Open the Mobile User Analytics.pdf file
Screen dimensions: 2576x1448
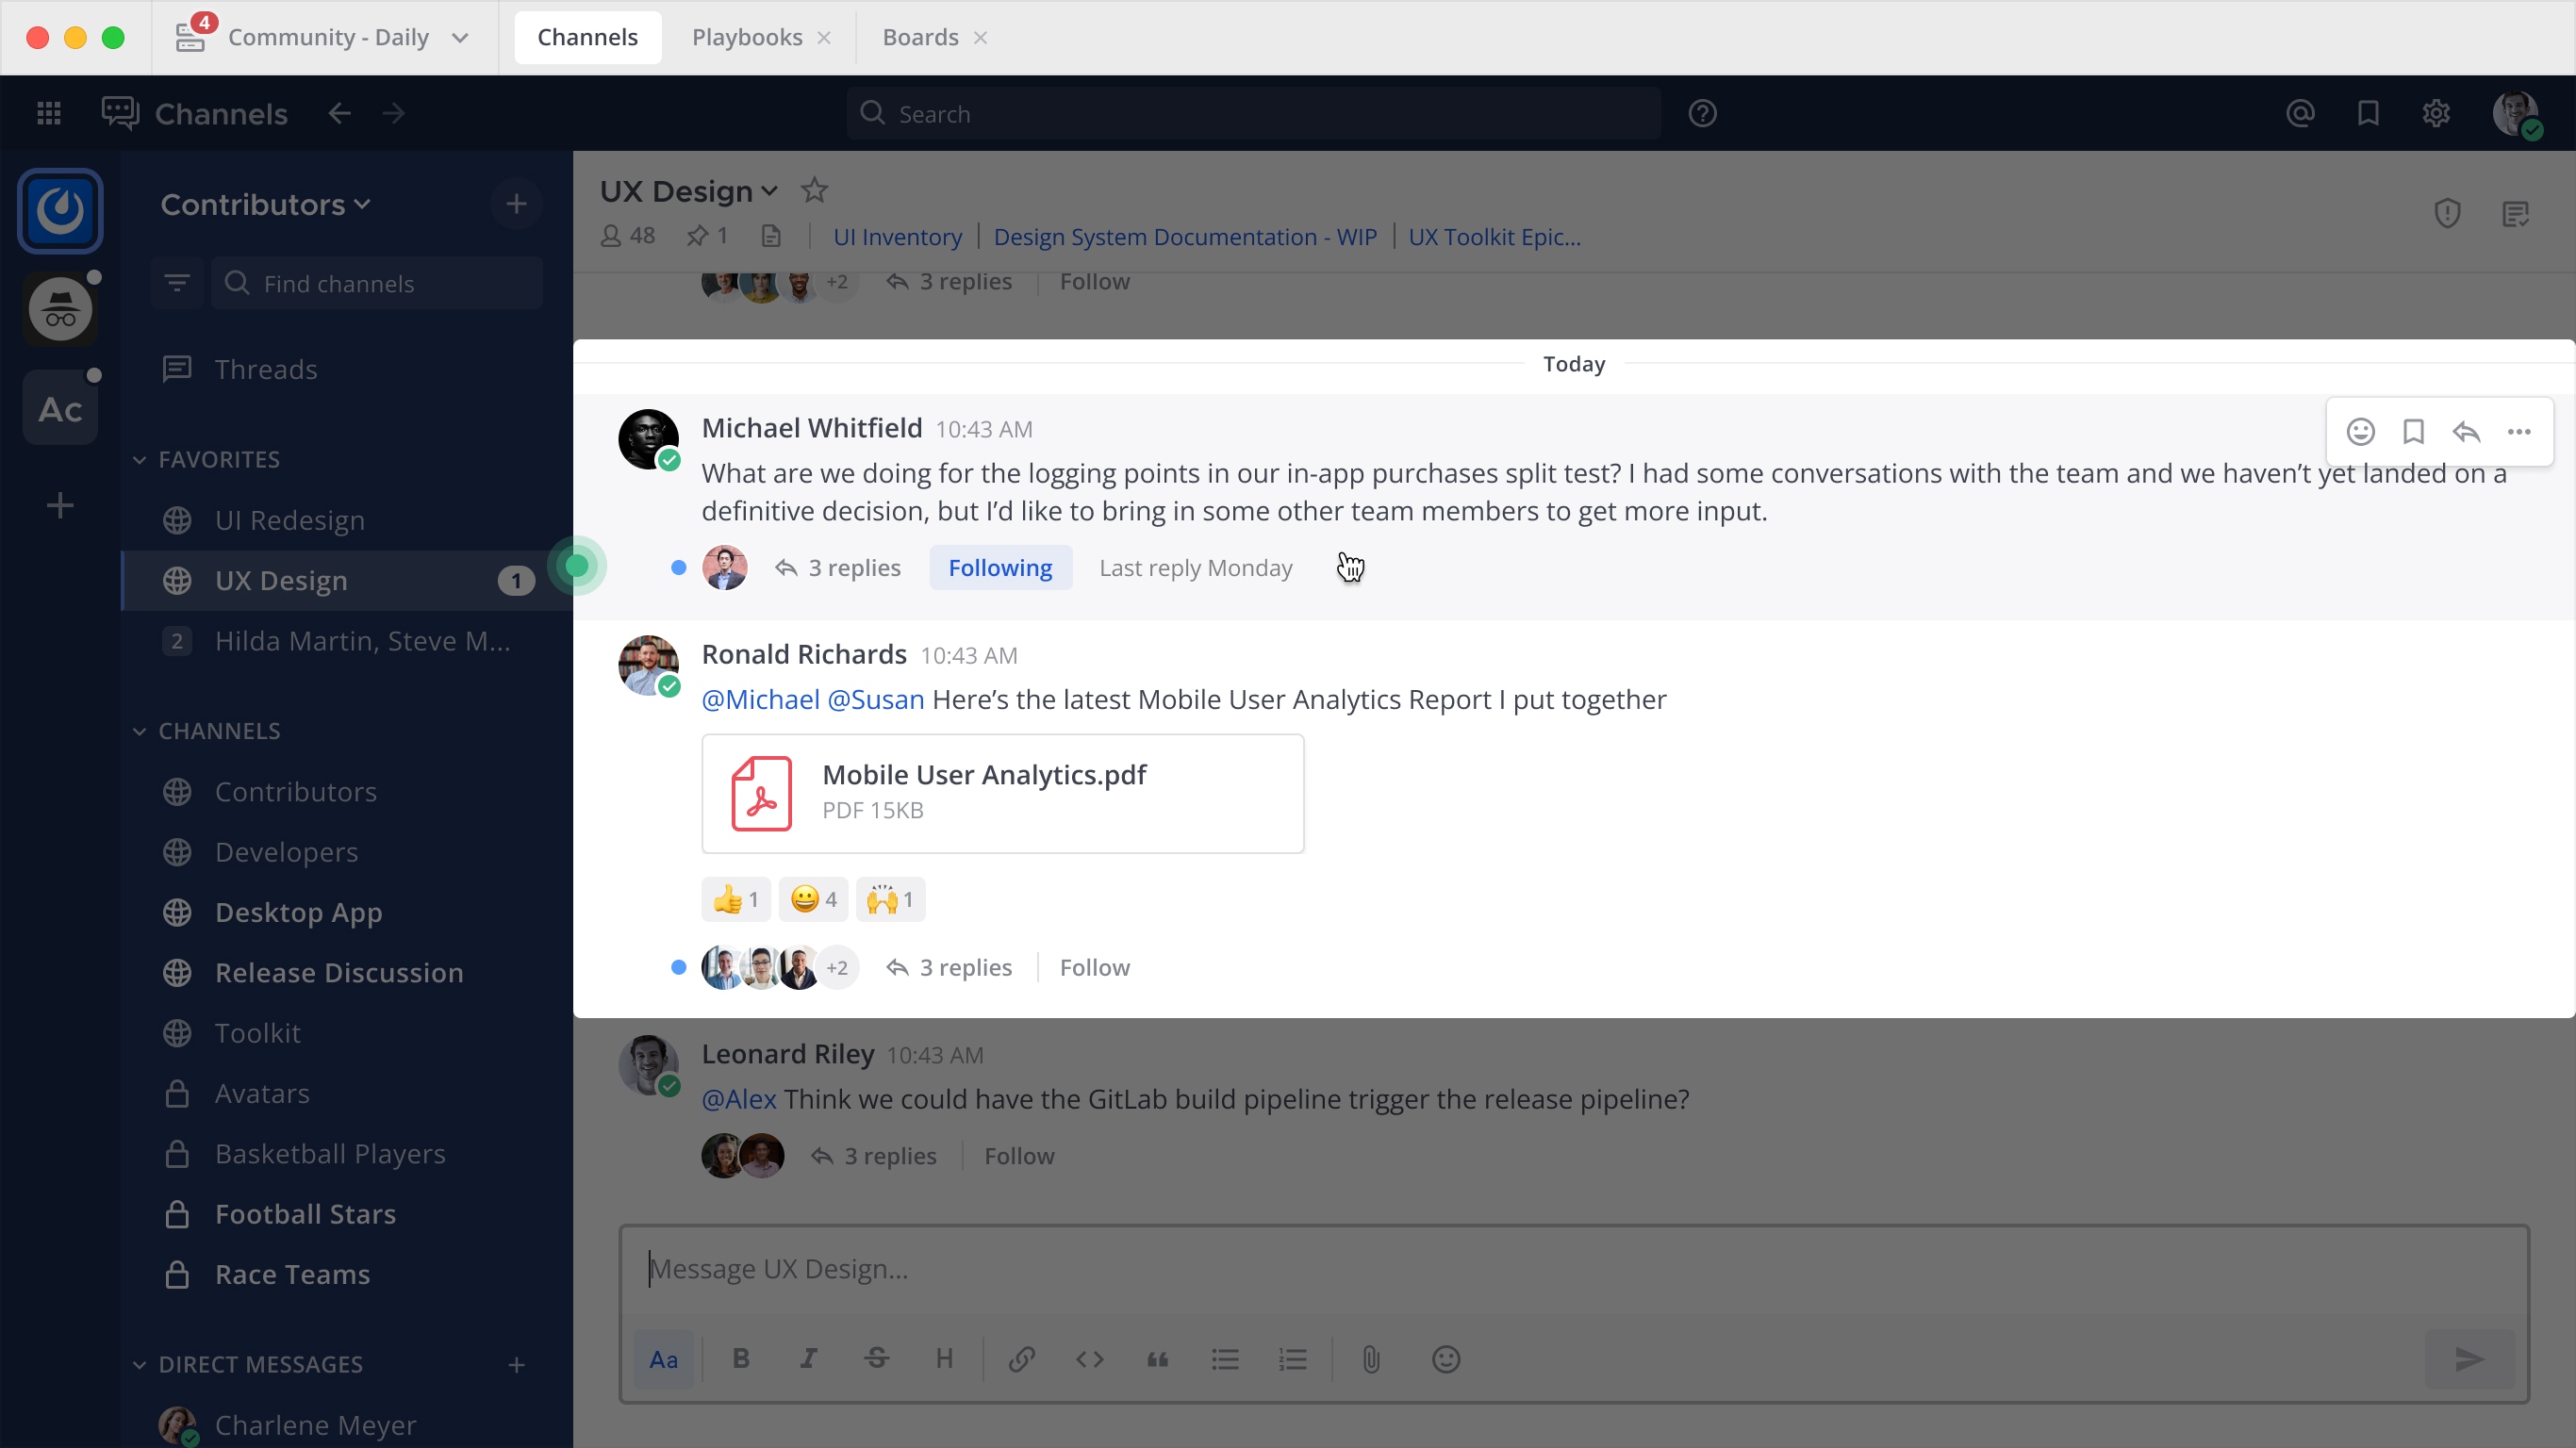(1001, 792)
